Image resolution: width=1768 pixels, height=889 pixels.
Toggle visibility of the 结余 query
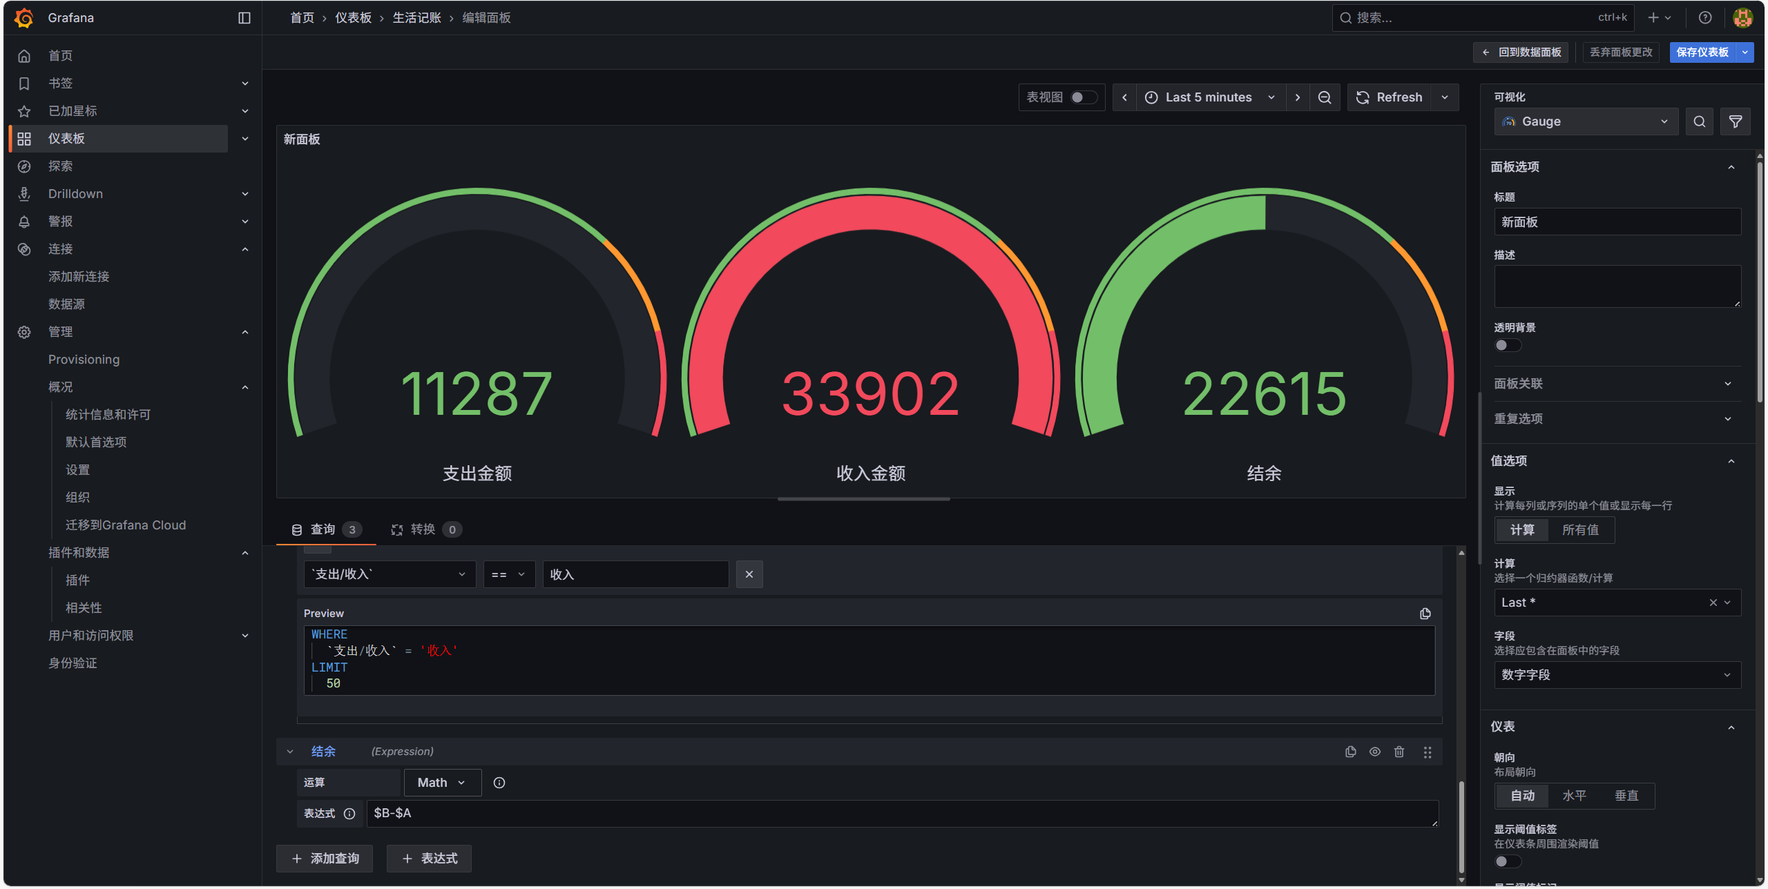tap(1375, 752)
